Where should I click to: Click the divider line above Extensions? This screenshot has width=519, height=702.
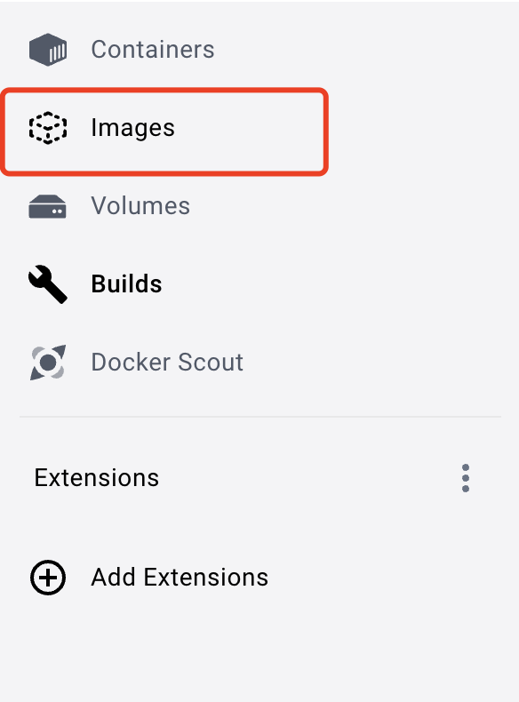point(260,417)
